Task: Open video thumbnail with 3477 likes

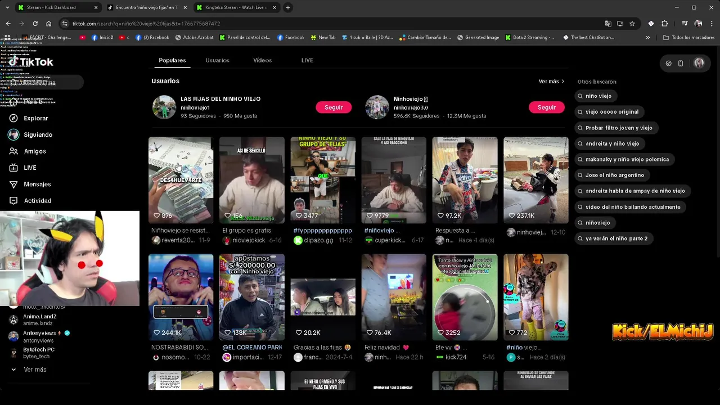Action: (x=323, y=180)
